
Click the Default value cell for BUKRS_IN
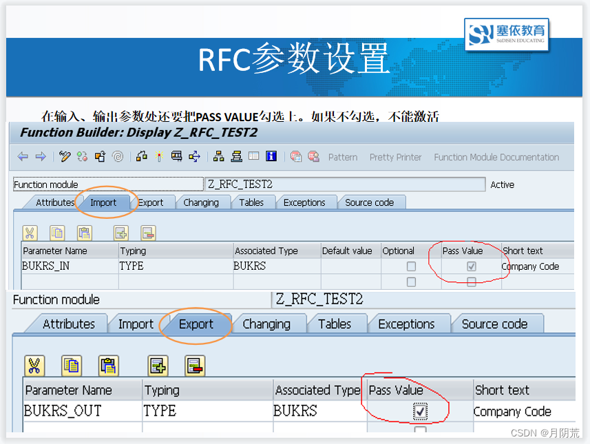coord(350,266)
